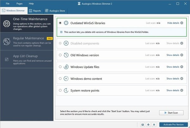Click the Regular Maintenance sidebar icon
The image size is (190, 128).
pos(6,41)
